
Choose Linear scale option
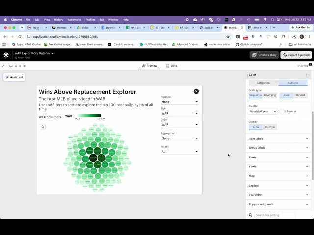[x=286, y=95]
